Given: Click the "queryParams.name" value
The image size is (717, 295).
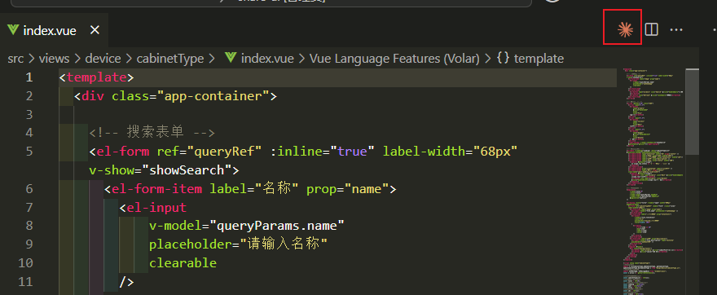Looking at the screenshot, I should (x=277, y=226).
